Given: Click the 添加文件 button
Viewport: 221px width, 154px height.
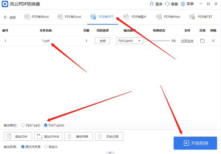Looking at the screenshot, I should pos(18,136).
